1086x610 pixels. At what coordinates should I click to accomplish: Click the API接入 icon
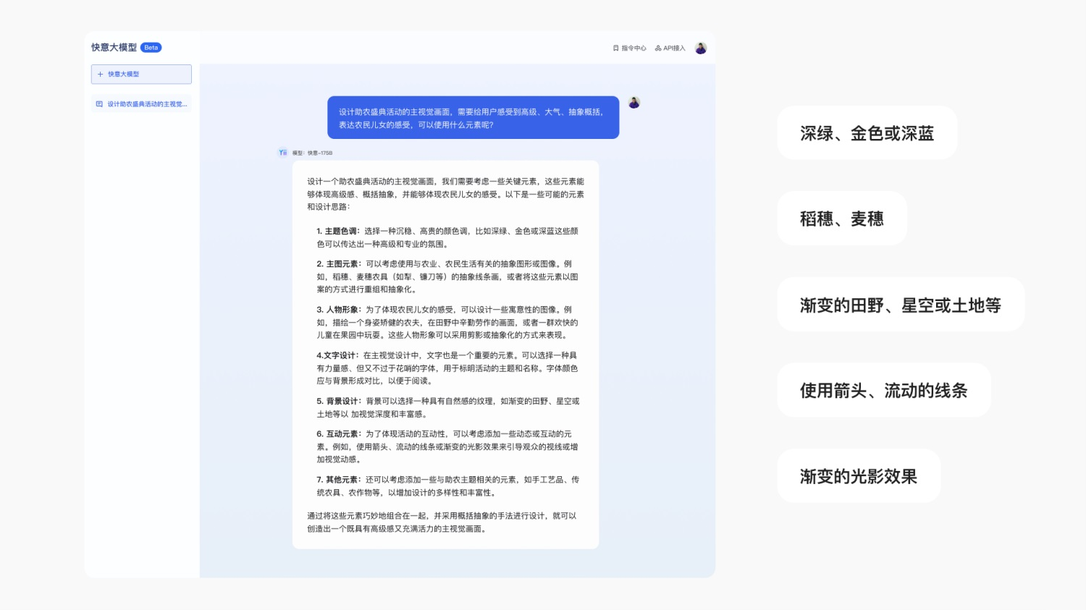(658, 48)
